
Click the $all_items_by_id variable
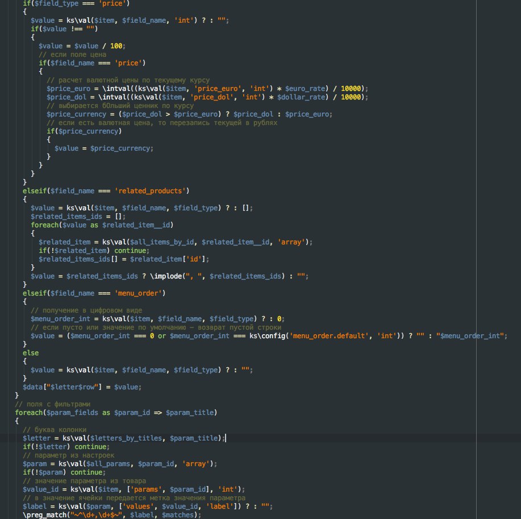(162, 242)
